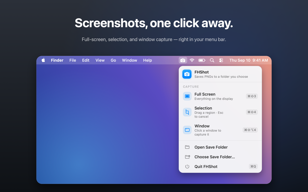Click the power icon beside Quit FHShot
Screen dimensions: 308x192
coord(187,166)
